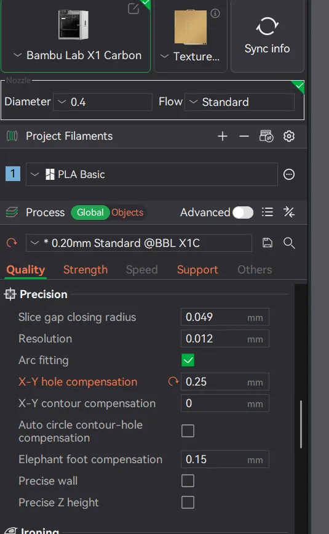Uncheck the Arc fitting checkbox
This screenshot has height=534, width=329.
(188, 360)
